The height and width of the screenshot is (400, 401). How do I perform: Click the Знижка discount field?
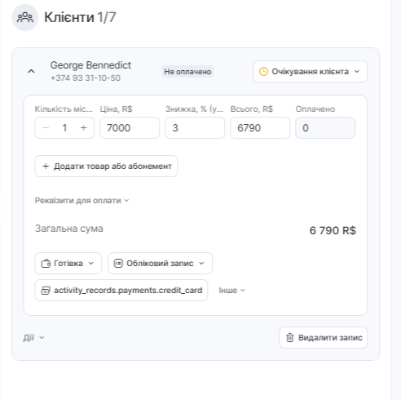(195, 127)
